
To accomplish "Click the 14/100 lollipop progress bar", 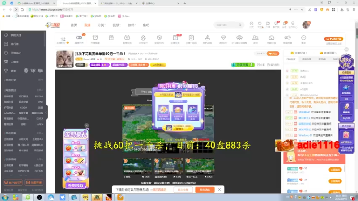I will click(346, 117).
